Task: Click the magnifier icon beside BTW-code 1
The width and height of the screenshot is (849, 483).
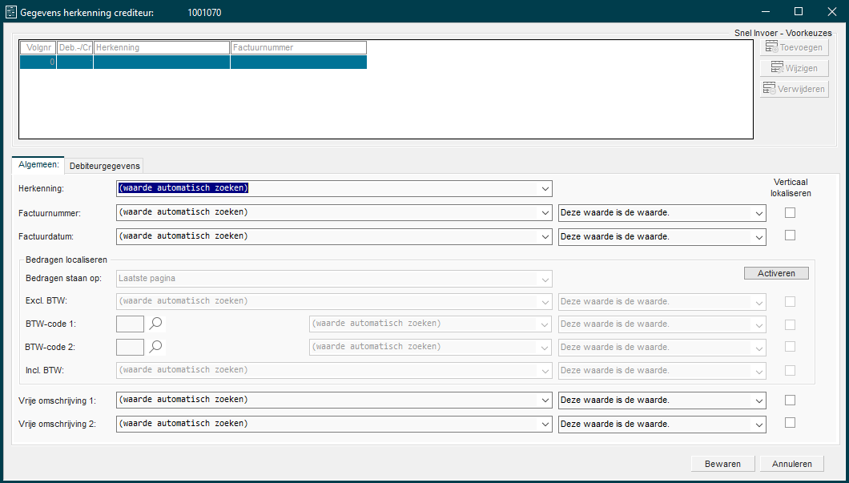Action: click(156, 324)
